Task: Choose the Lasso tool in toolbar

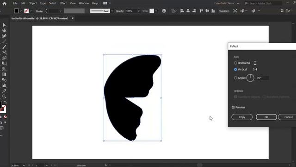Action: (4, 30)
